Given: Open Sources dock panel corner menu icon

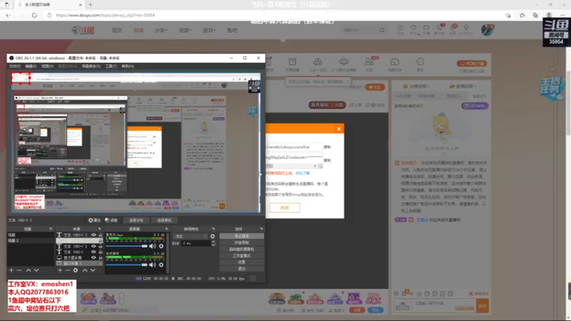Looking at the screenshot, I should coord(99,229).
